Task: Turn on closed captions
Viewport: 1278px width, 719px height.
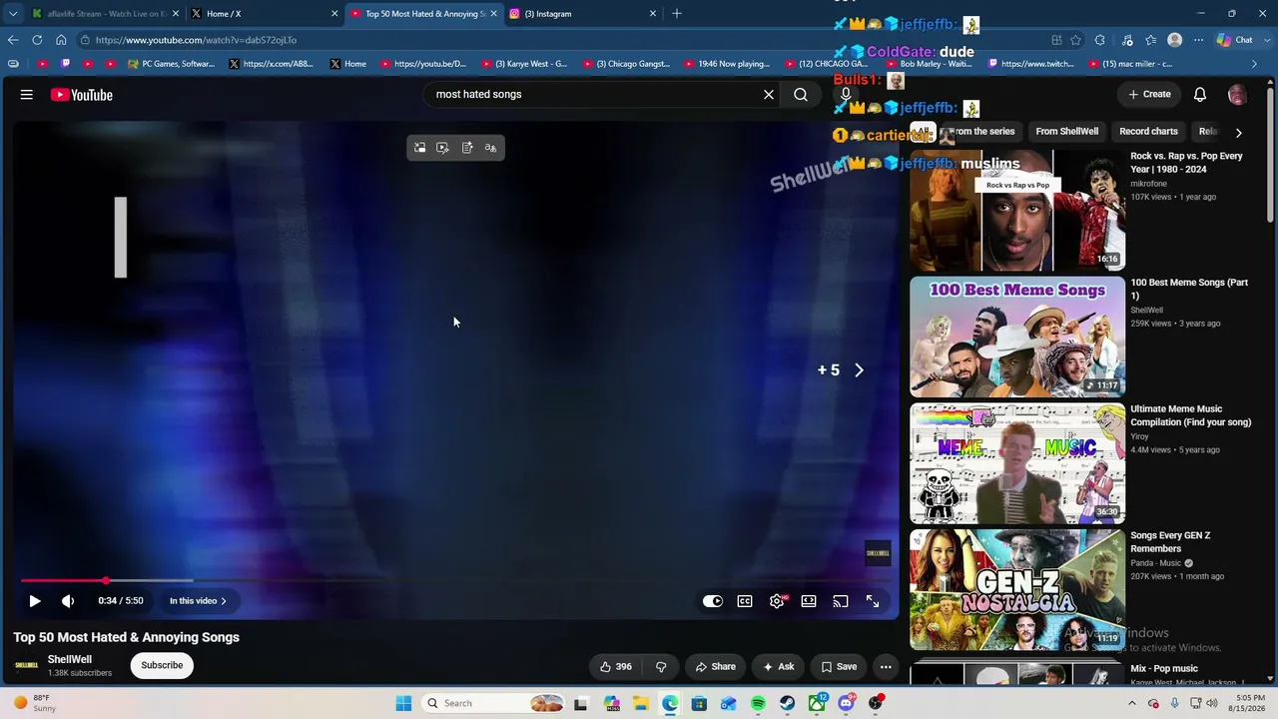Action: pos(745,601)
